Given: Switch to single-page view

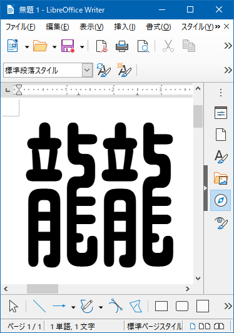Looking at the screenshot, I should [193, 326].
